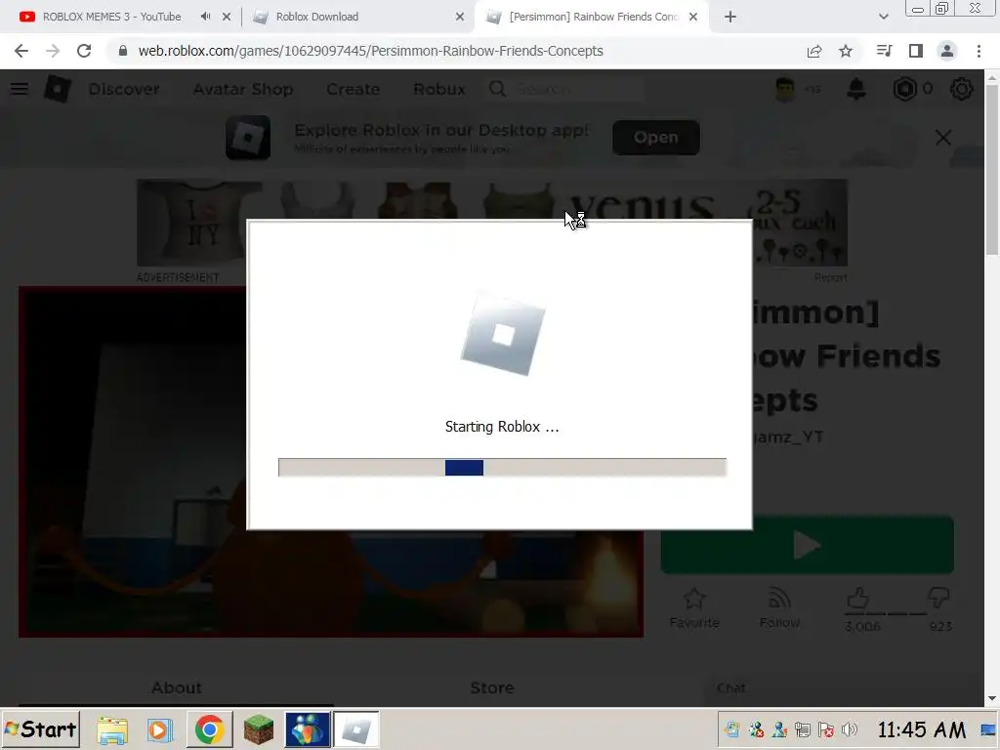Bookmark this page with star
Screen dimensions: 1000x750
pos(846,51)
